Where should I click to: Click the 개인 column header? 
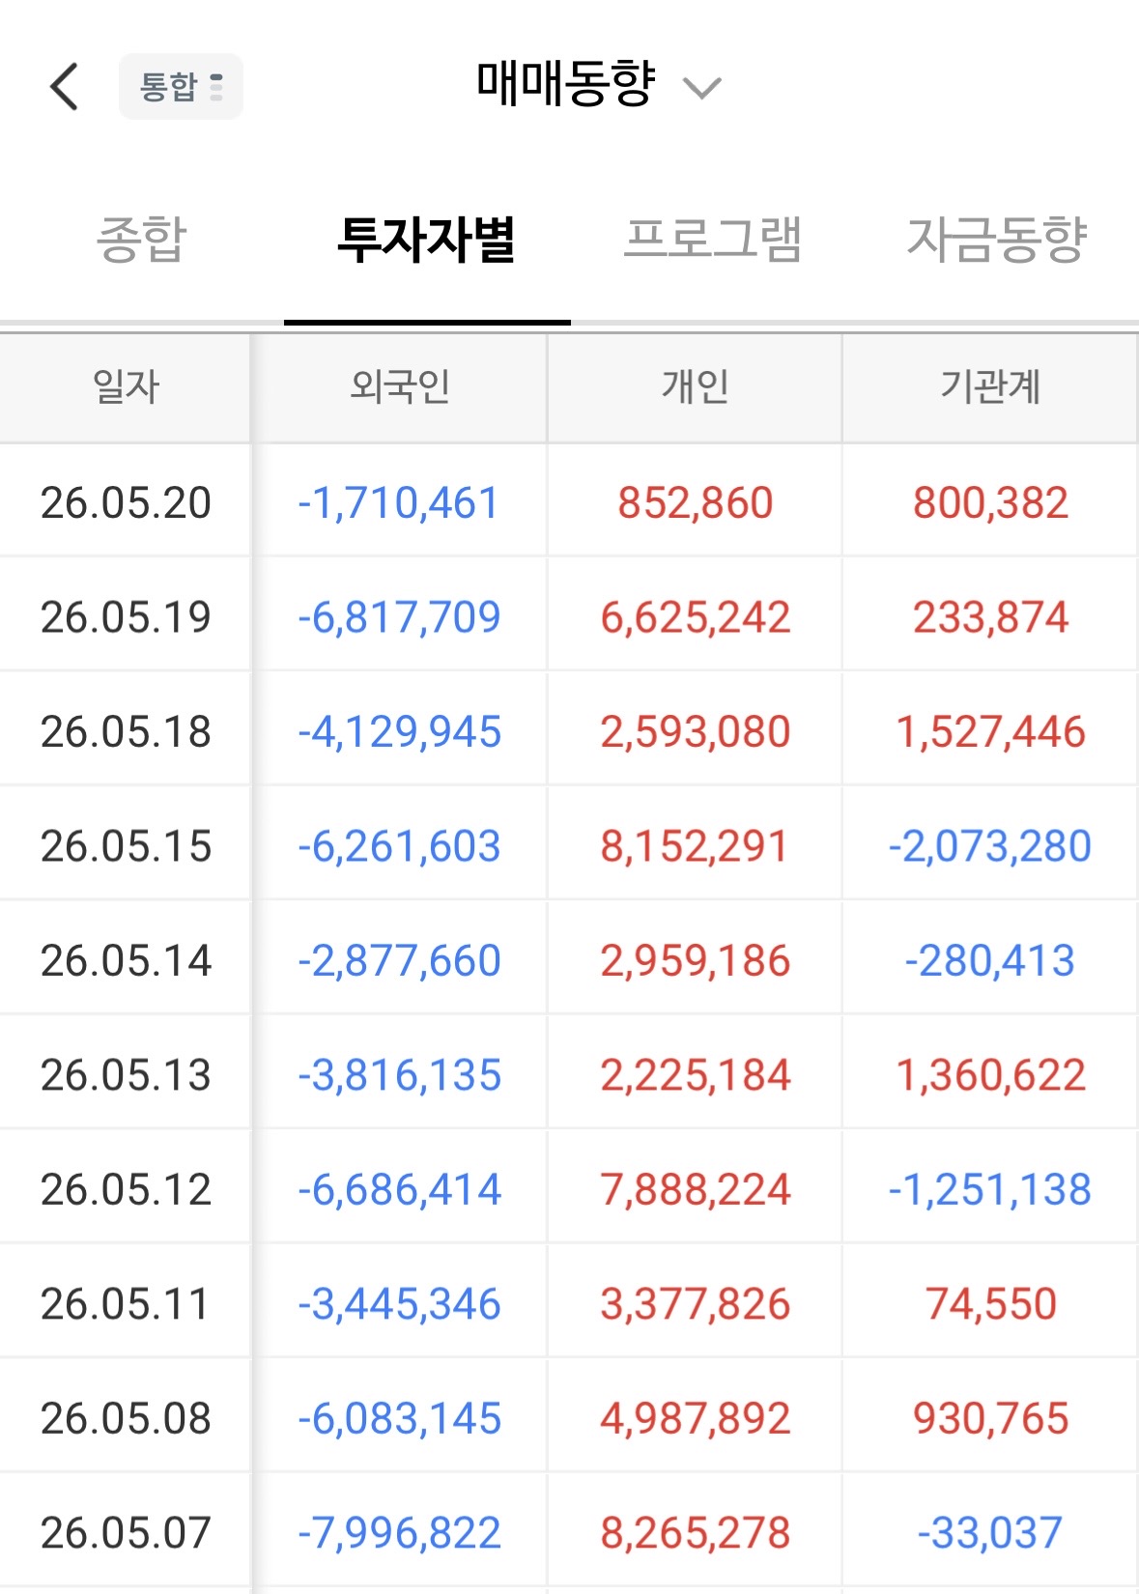click(x=695, y=387)
